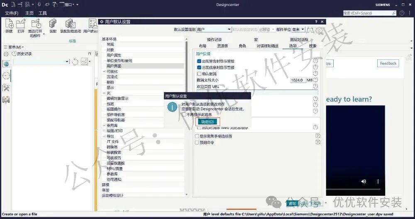The height and width of the screenshot is (219, 415).
Task: Click the 用户默认设置 ribbon icon
Action: click(x=93, y=24)
